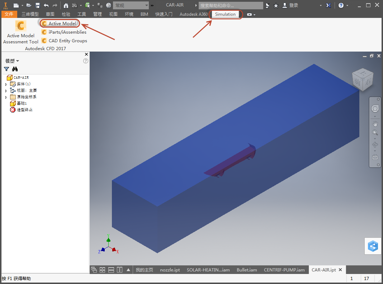Switch to the Autodesk A360 tab
Image resolution: width=383 pixels, height=284 pixels.
pyautogui.click(x=194, y=14)
